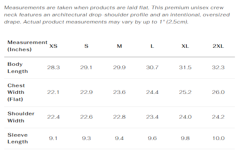This screenshot has height=158, width=237.
Task: Click the Measurement (Inches) header
Action: (x=27, y=46)
